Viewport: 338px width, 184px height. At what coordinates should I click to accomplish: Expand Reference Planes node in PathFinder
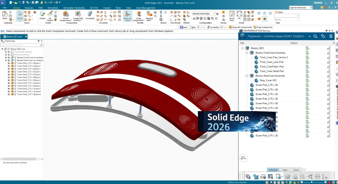pos(6,55)
